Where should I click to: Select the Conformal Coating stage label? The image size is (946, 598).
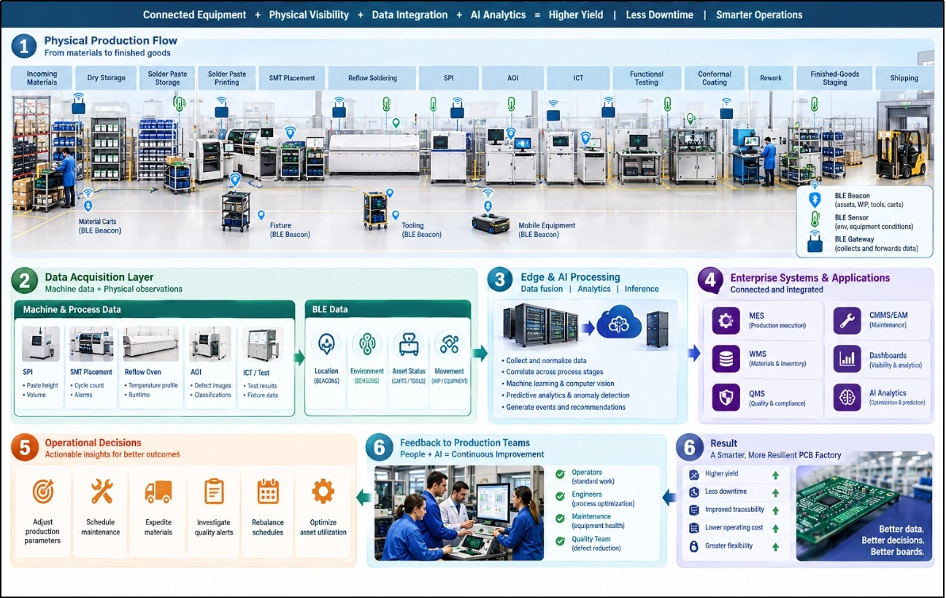point(715,78)
